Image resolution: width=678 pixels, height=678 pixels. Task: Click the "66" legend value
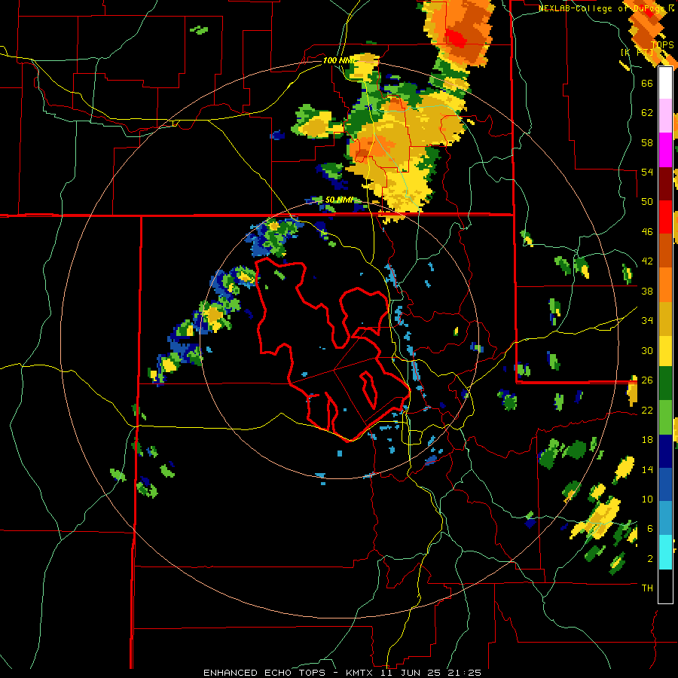coord(647,83)
